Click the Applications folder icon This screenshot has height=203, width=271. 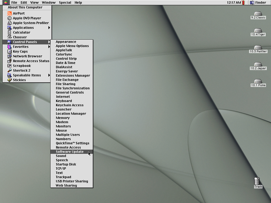pyautogui.click(x=9, y=27)
